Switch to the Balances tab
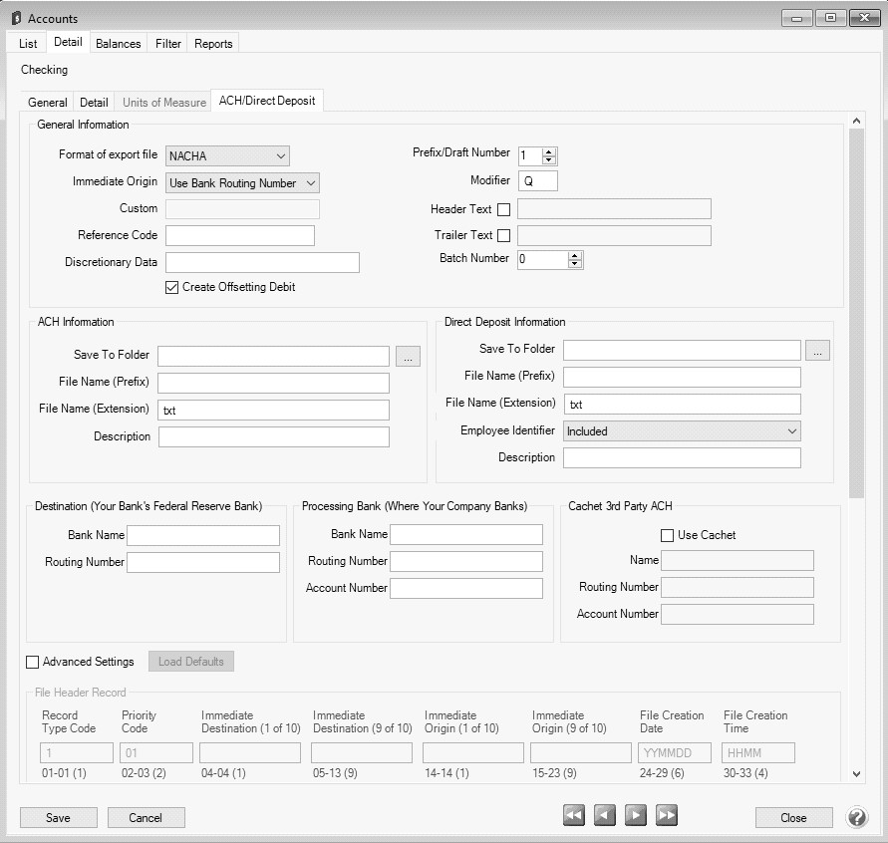Screen dimensions: 888x843 click(118, 44)
